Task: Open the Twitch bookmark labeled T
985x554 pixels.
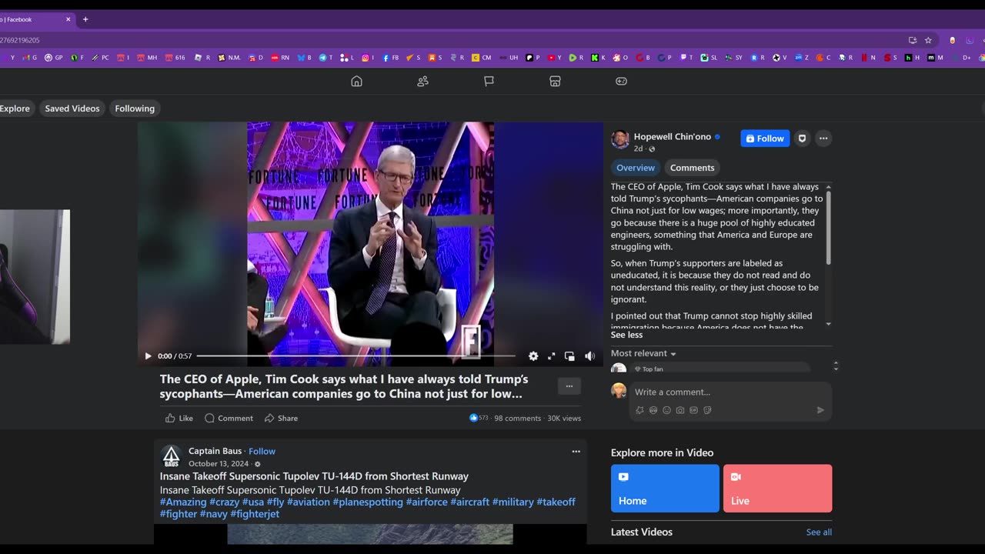Action: coord(686,58)
